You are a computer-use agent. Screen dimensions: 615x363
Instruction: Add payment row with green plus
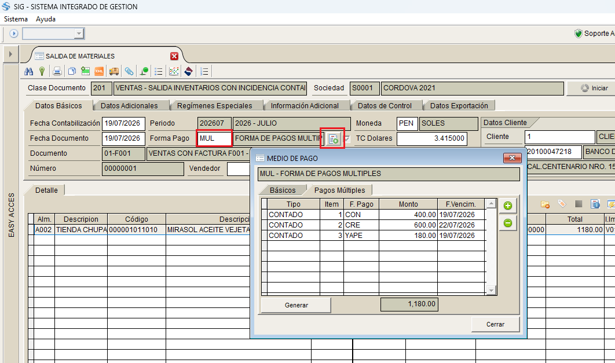click(x=508, y=206)
